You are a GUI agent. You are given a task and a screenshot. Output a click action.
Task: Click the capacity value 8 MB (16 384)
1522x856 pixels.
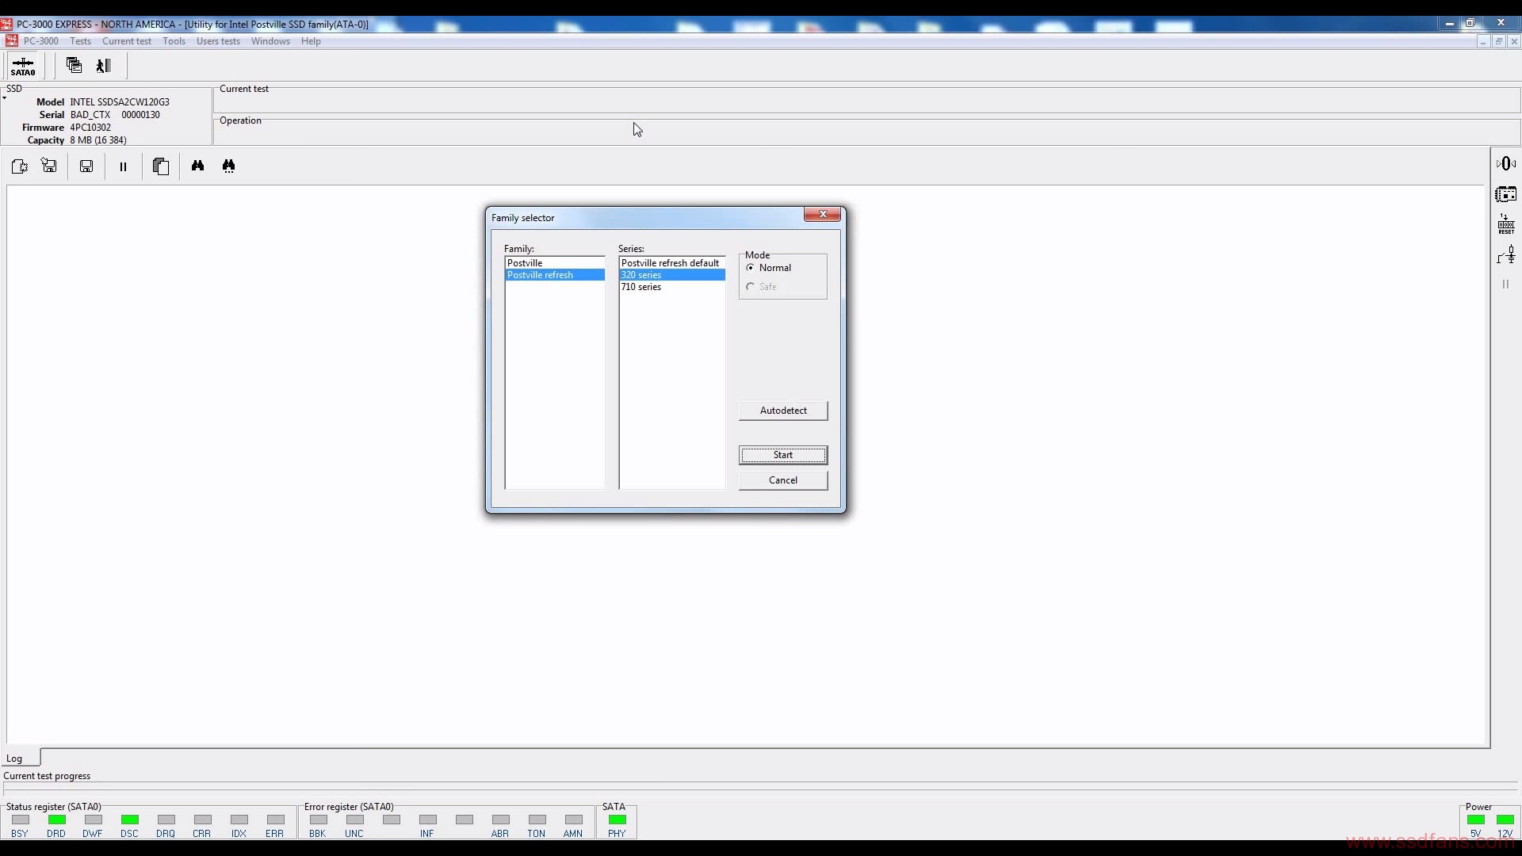98,140
